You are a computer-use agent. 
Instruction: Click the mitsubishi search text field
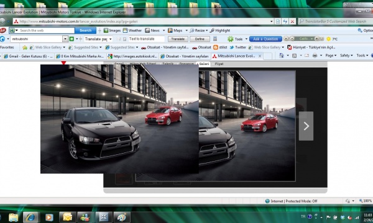(x=37, y=39)
